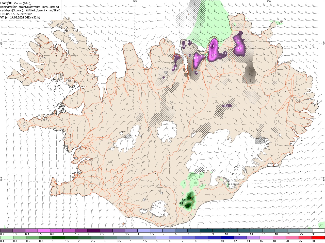Click the bottom scale pink swatch between 16 and 18
Image resolution: width=325 pixels, height=243 pixels.
[x=266, y=238]
